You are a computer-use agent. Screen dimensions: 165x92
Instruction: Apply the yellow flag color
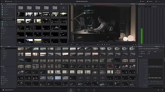click(154, 81)
